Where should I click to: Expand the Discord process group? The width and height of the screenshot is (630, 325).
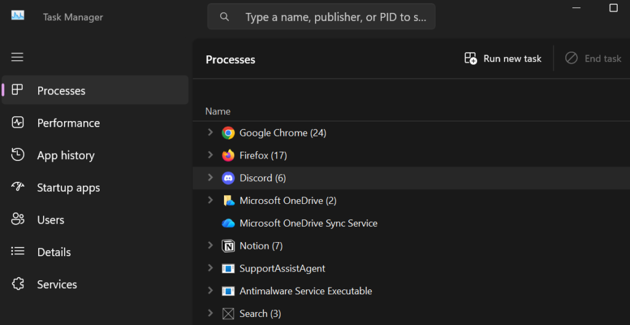click(210, 177)
